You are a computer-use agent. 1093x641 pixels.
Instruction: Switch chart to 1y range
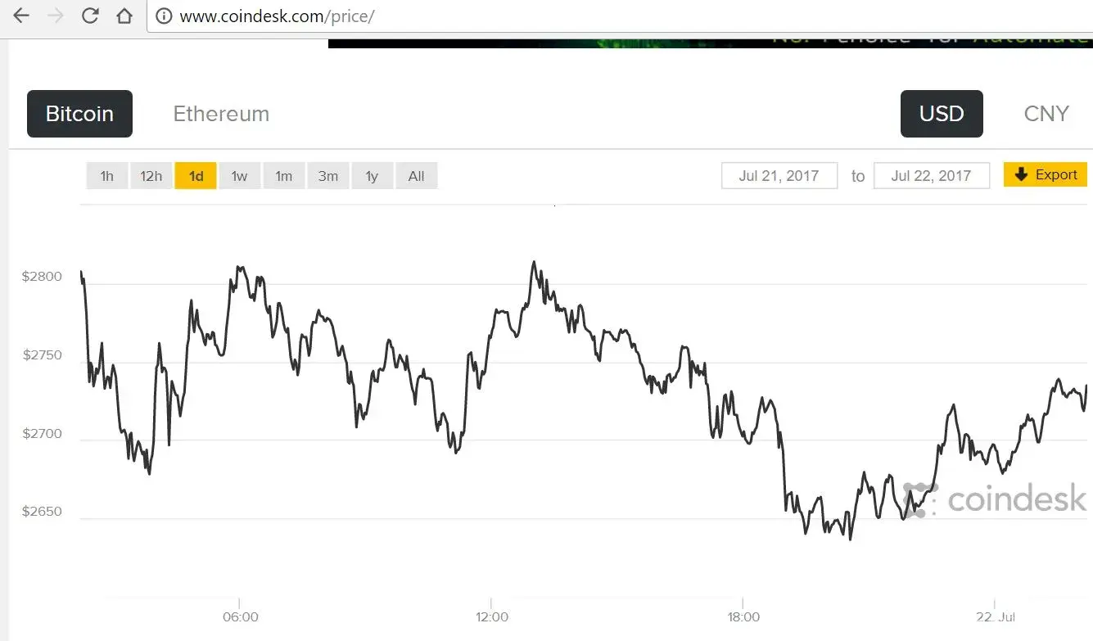click(372, 176)
